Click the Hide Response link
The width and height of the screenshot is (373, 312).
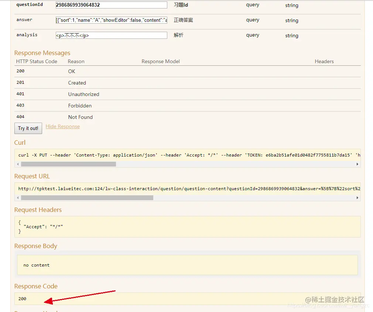(62, 127)
